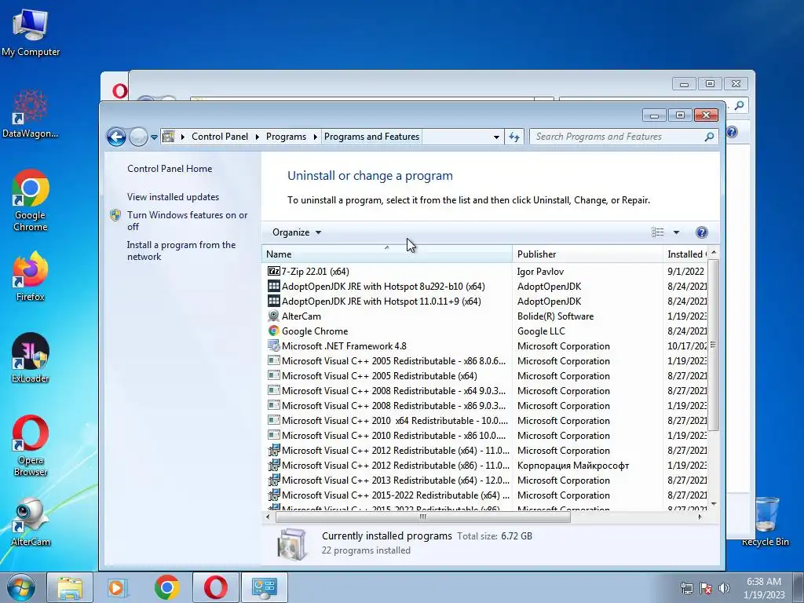This screenshot has width=804, height=603.
Task: Click the scroll down arrow of list
Action: coord(713,505)
